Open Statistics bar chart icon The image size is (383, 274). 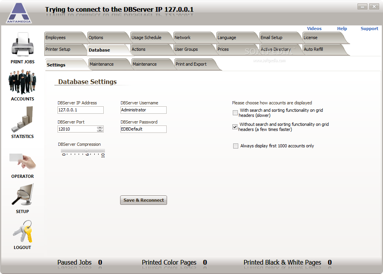click(22, 119)
